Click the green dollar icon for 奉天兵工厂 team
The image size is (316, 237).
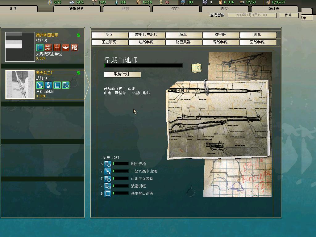click(x=78, y=73)
